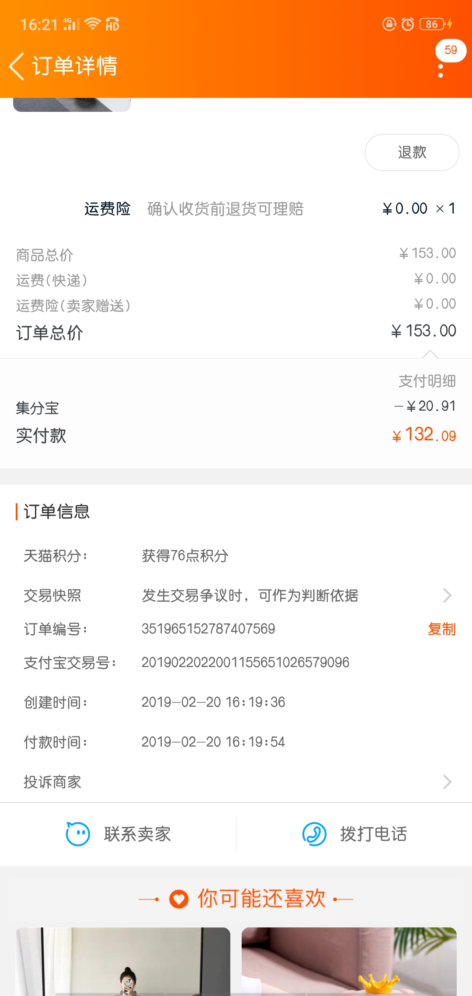Open the left recommended product thumbnail
This screenshot has height=996, width=472.
(123, 961)
